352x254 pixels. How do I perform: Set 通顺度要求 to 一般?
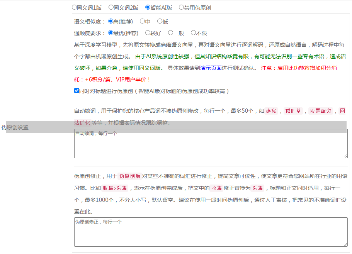coord(170,33)
